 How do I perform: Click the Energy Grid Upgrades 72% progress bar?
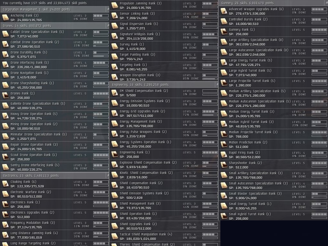click(210, 115)
